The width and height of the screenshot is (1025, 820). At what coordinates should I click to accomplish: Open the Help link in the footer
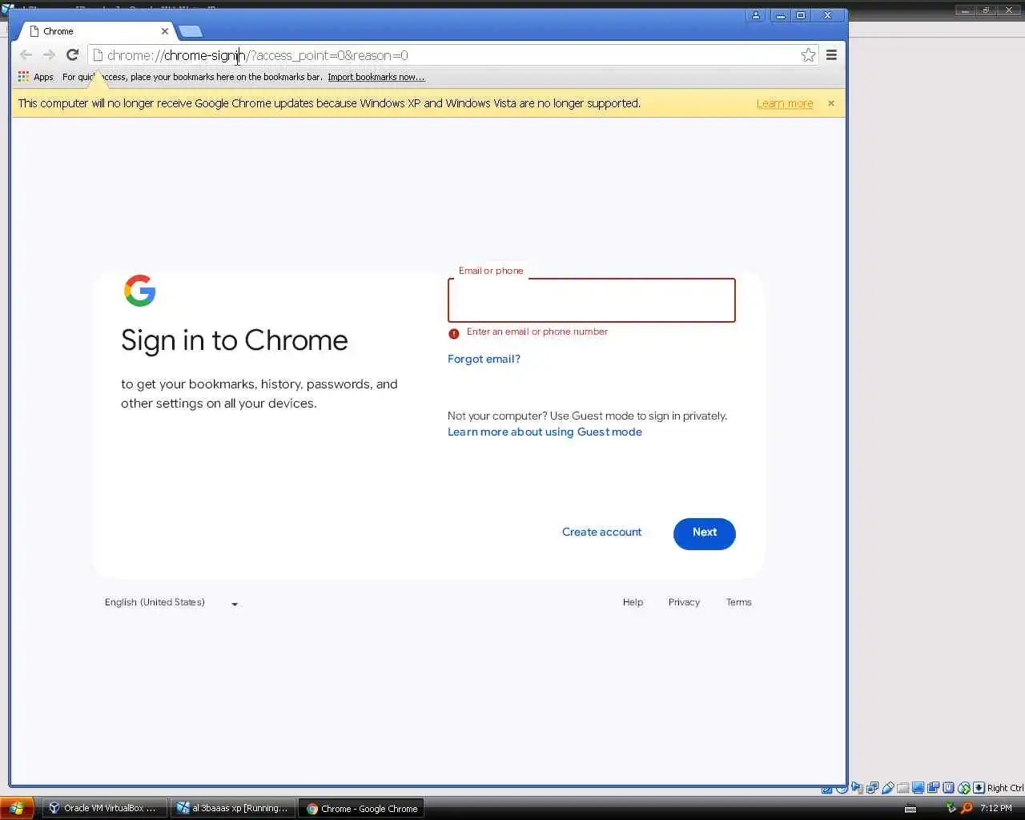click(633, 602)
